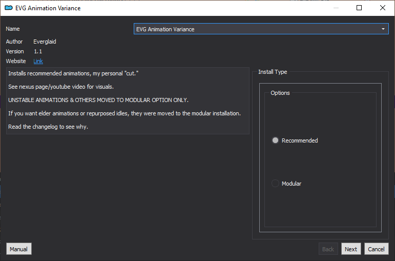Select the Recommended install radio button
This screenshot has width=395, height=261.
pyautogui.click(x=275, y=140)
